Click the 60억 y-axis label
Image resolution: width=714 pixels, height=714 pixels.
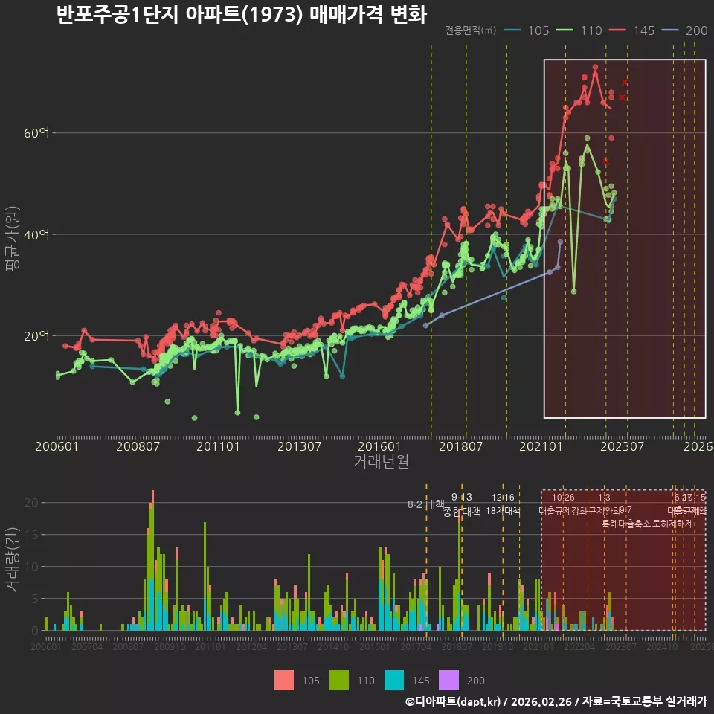pos(36,133)
